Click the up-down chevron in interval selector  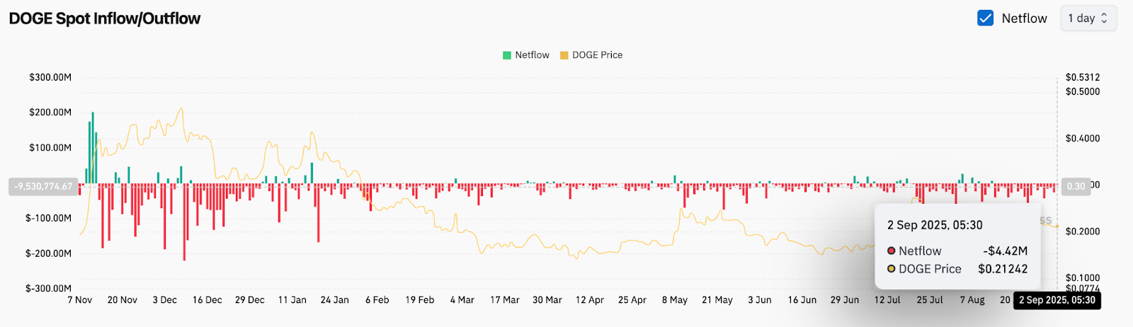pyautogui.click(x=1104, y=18)
